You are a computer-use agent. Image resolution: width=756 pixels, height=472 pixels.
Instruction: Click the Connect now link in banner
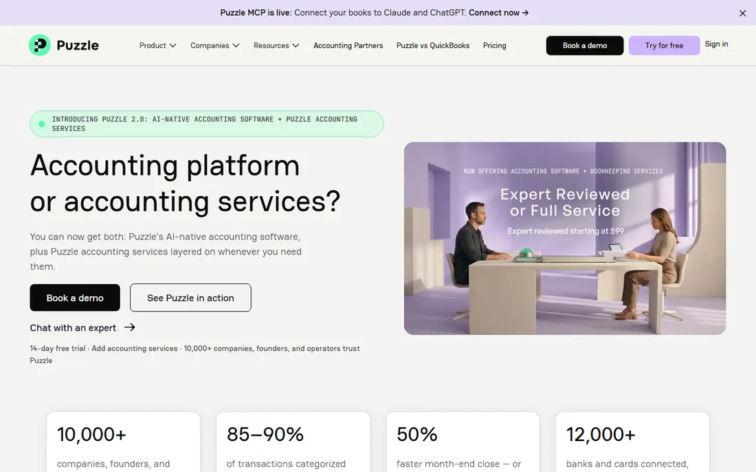pyautogui.click(x=498, y=13)
